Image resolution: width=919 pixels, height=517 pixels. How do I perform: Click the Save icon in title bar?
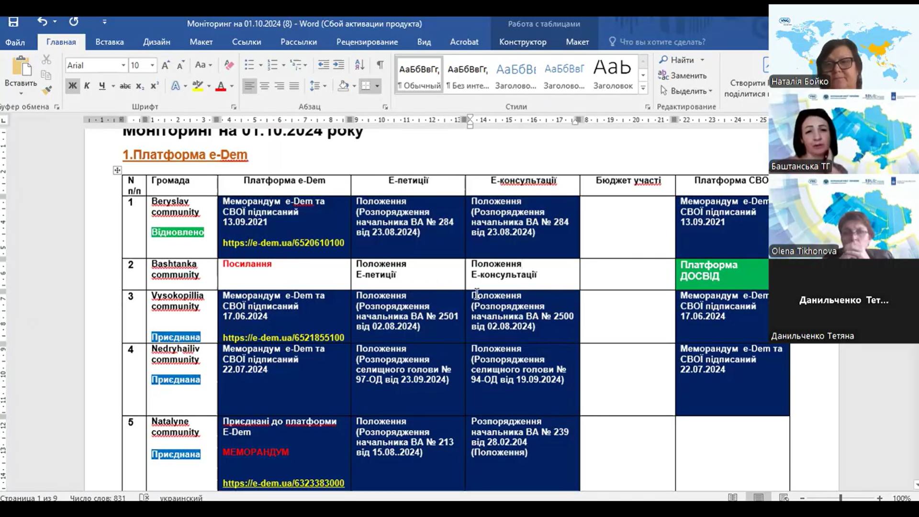pyautogui.click(x=13, y=22)
